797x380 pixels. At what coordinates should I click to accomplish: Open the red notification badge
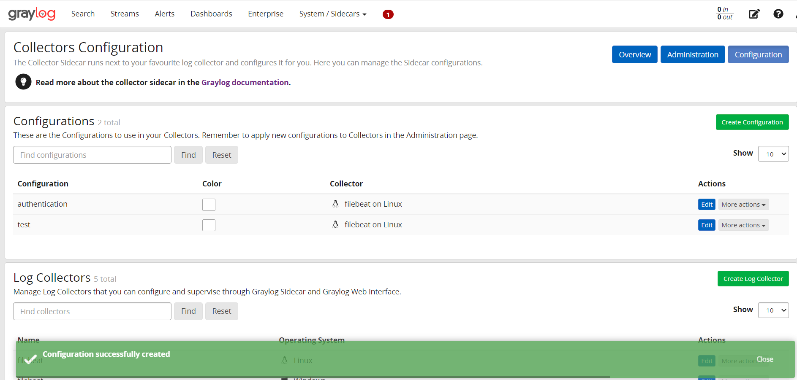[388, 14]
